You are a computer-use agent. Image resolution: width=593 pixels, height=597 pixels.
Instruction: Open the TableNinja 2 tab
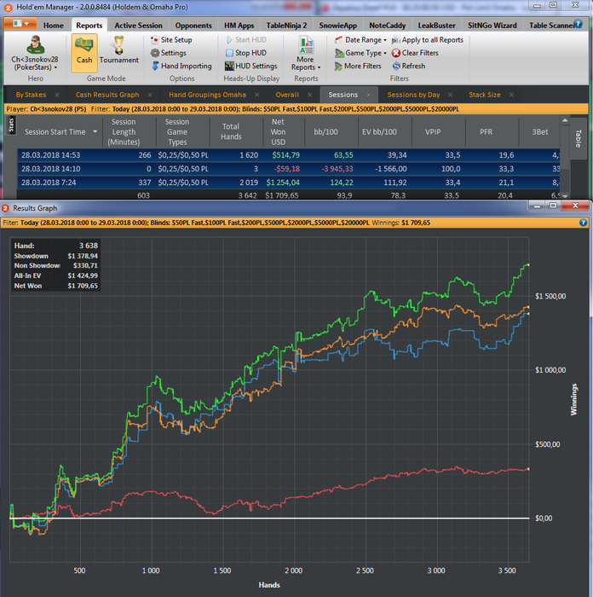(286, 26)
